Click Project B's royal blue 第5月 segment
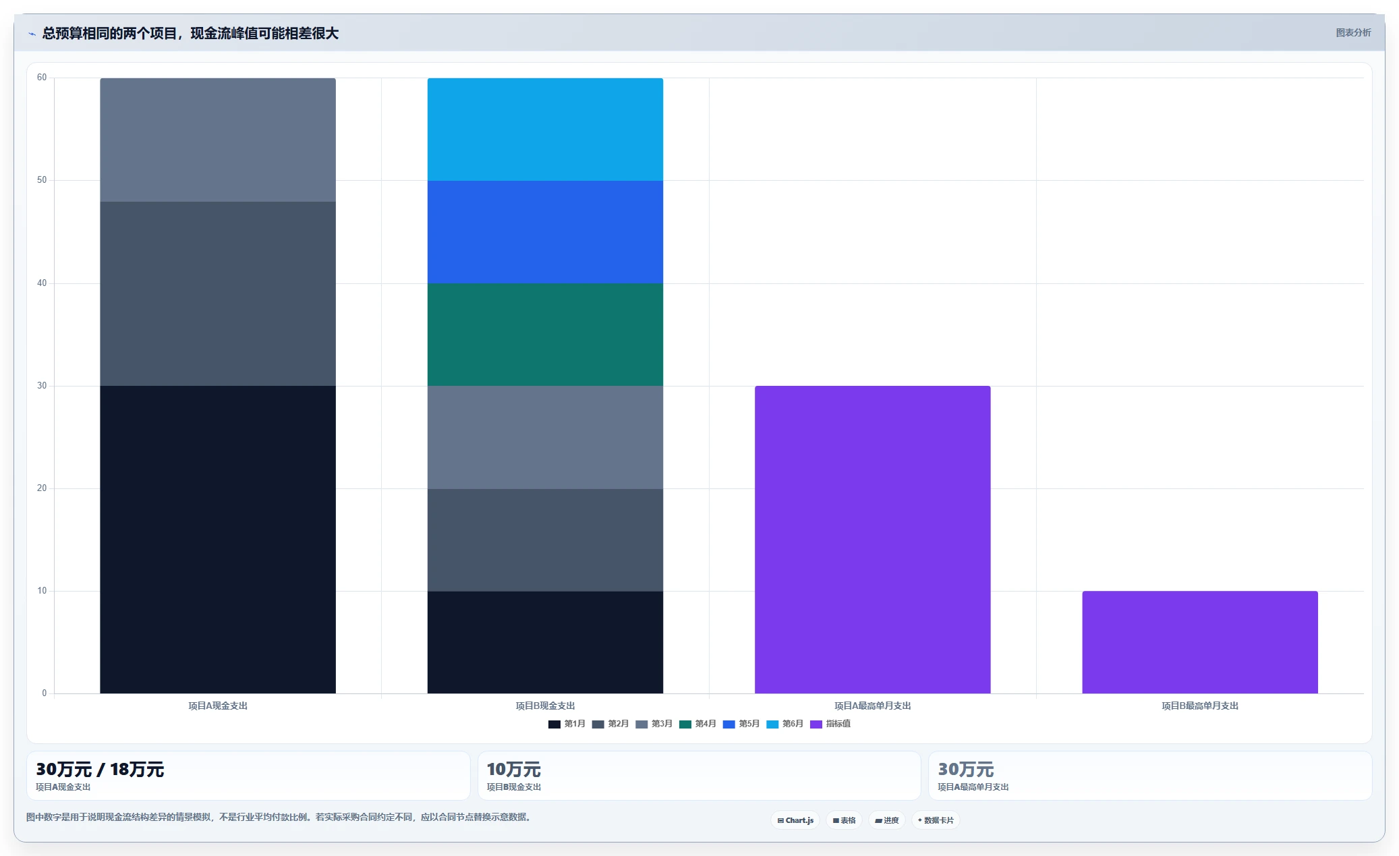This screenshot has width=1399, height=856. tap(545, 232)
